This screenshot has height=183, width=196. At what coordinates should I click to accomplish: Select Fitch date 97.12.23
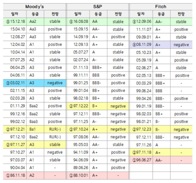pyautogui.click(x=141, y=129)
